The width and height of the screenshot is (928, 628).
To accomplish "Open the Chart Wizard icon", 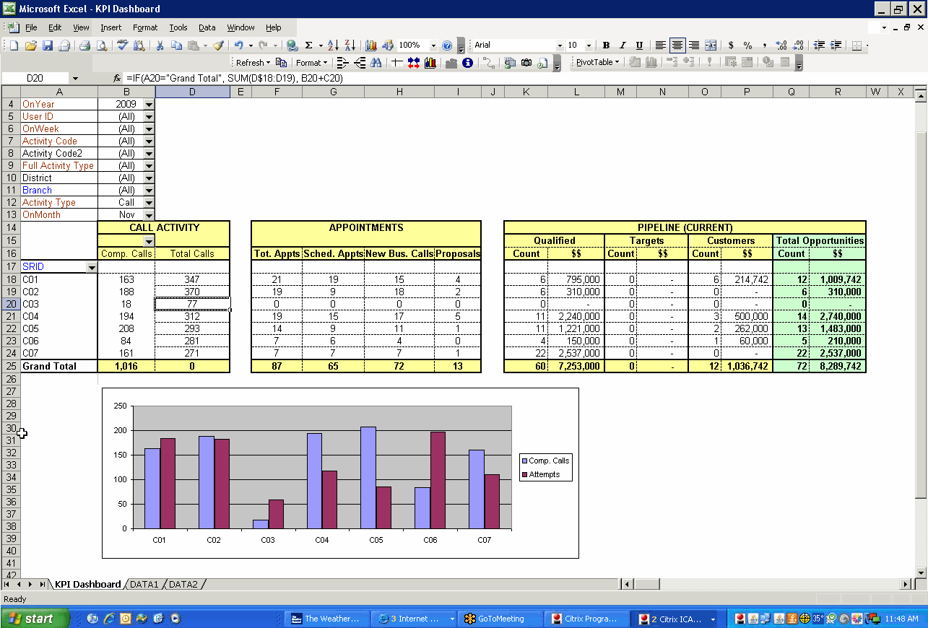I will click(370, 45).
